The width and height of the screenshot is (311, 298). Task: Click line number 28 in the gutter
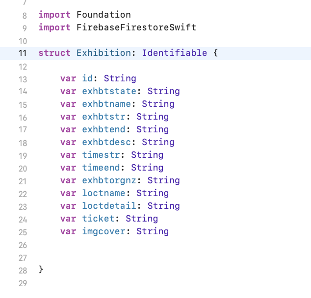click(22, 271)
